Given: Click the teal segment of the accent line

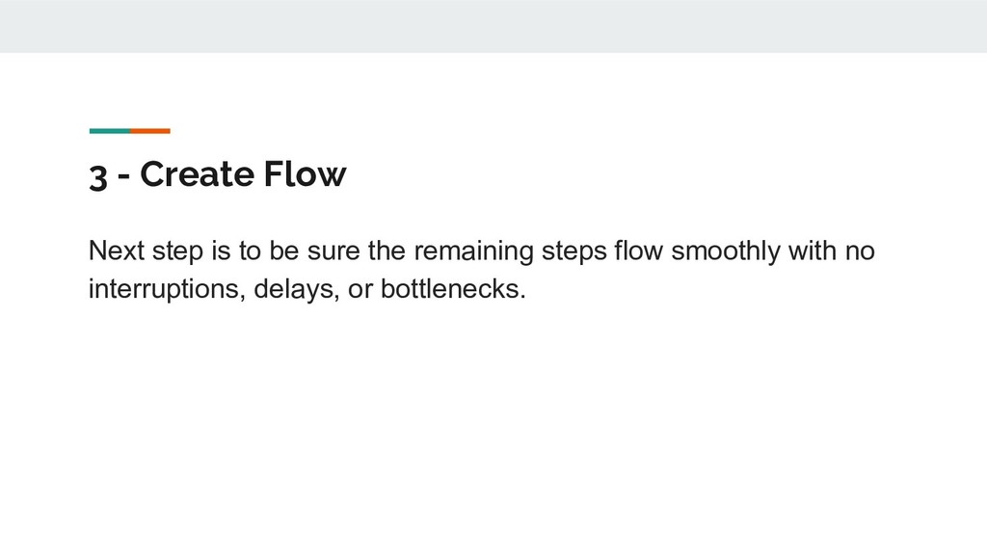Looking at the screenshot, I should click(x=110, y=131).
